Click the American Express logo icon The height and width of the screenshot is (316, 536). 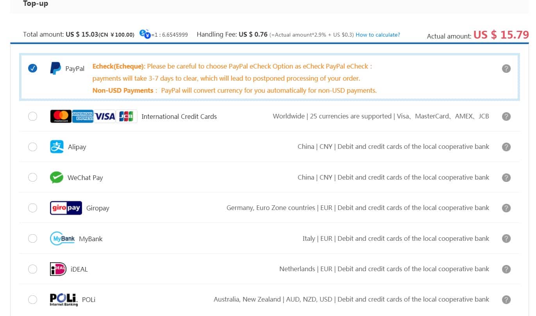[82, 116]
